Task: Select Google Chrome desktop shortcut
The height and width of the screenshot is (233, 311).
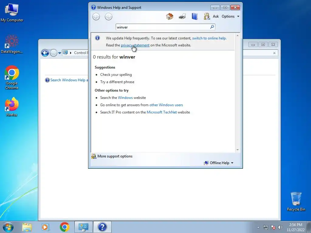Action: coord(12,77)
